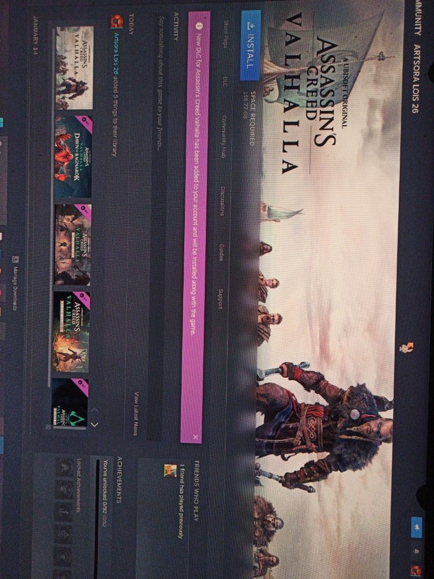Click the carousel horizontal scrollbar under thumbnails
Screen dimensions: 434x579
51,207
